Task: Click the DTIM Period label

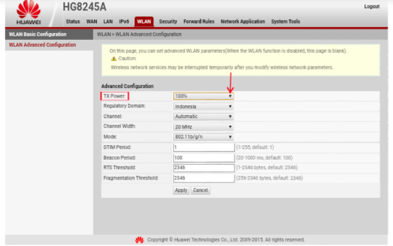Action: click(x=117, y=148)
